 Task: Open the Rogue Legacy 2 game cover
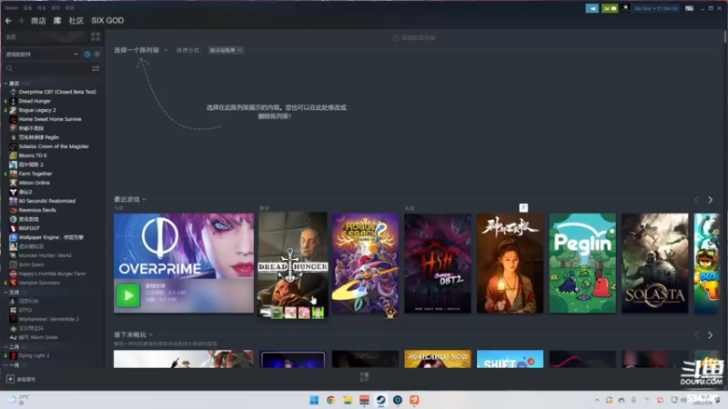click(366, 264)
